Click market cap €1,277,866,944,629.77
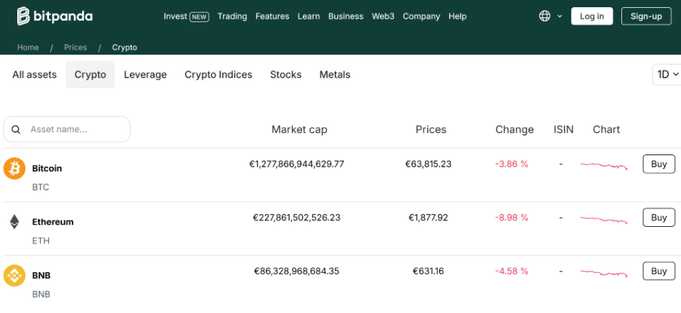 click(297, 164)
